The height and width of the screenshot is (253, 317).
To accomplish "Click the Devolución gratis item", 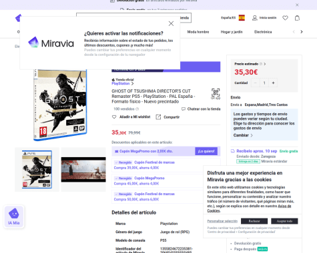I will pos(248,243).
